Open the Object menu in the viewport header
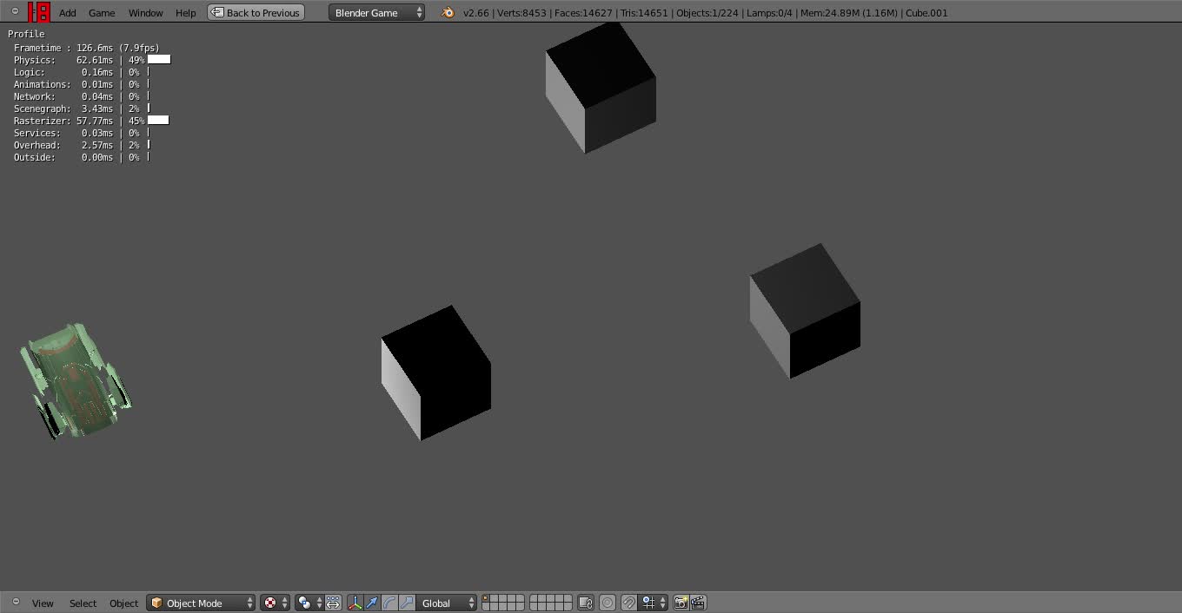 (123, 603)
